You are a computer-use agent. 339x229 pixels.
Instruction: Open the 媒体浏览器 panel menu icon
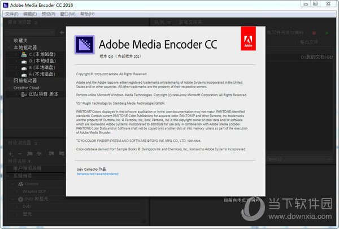(x=36, y=23)
